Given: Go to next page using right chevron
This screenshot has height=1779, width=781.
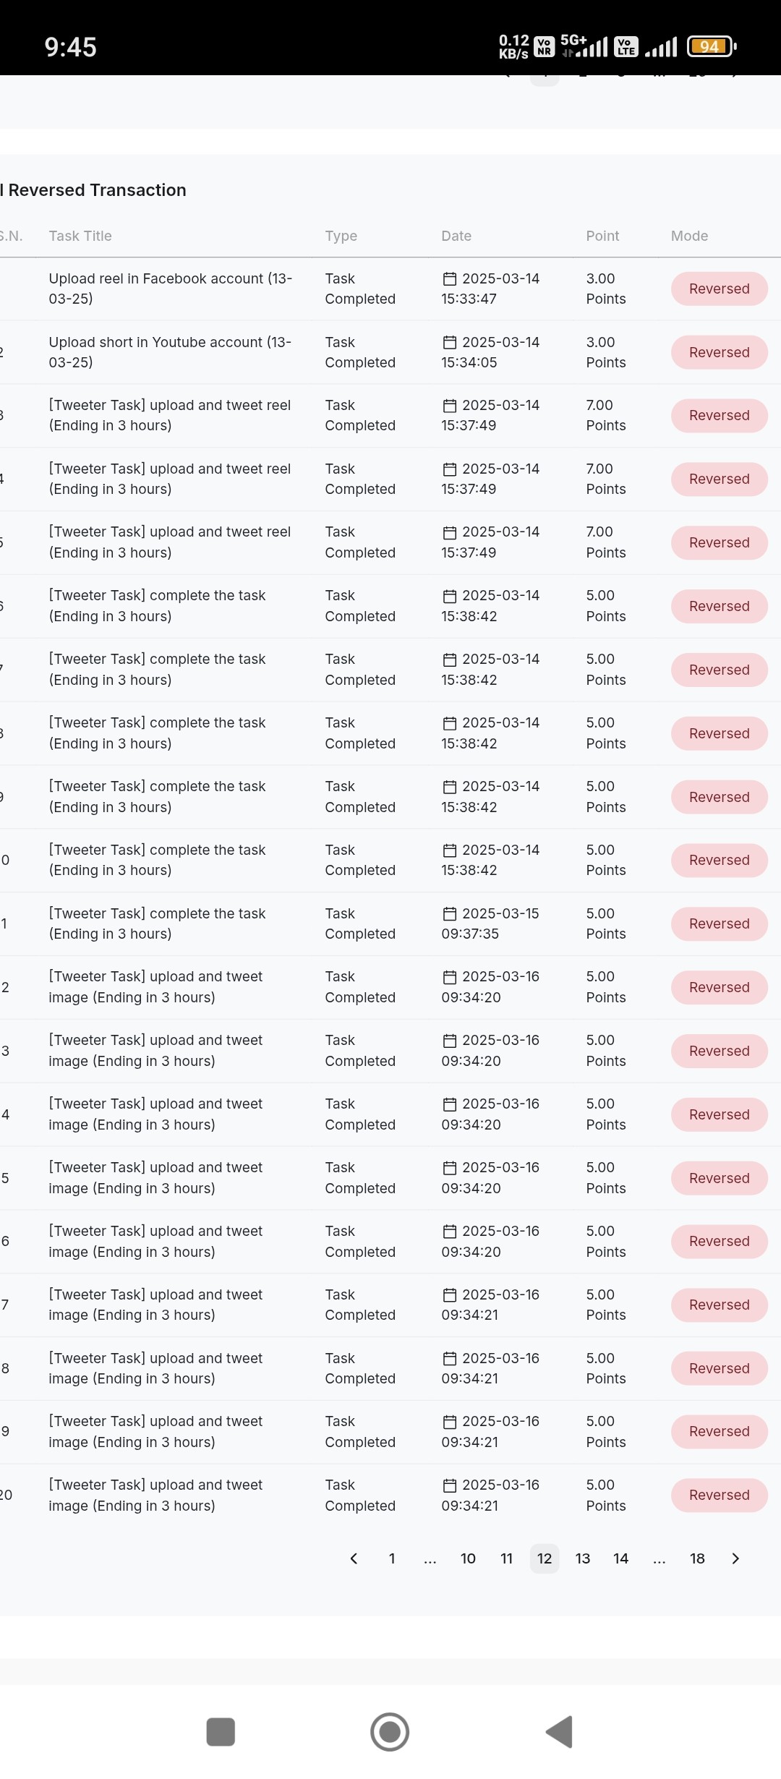Looking at the screenshot, I should [735, 1558].
